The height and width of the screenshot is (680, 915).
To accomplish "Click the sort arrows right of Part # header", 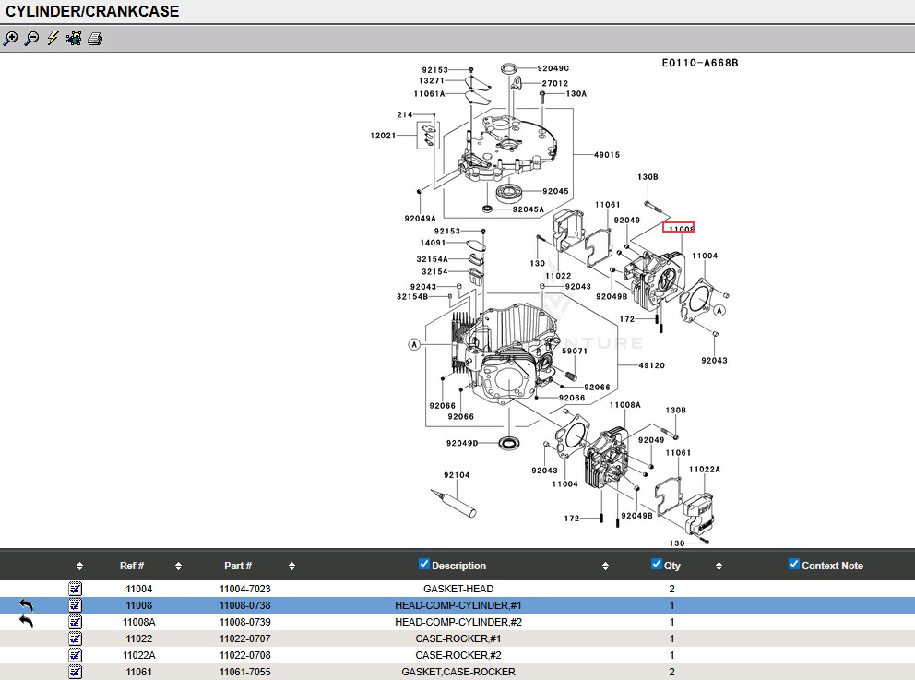I will [291, 567].
